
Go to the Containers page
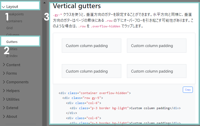click(14, 21)
